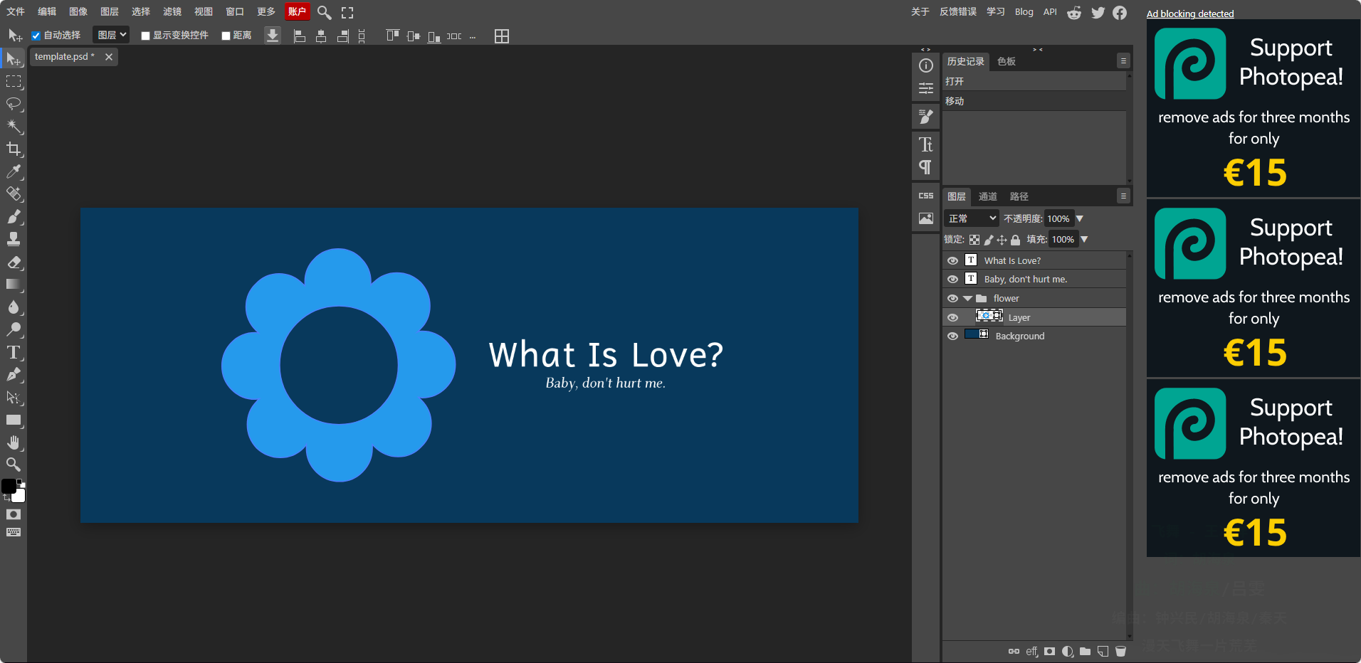Collapse the flower folder group

pyautogui.click(x=967, y=298)
